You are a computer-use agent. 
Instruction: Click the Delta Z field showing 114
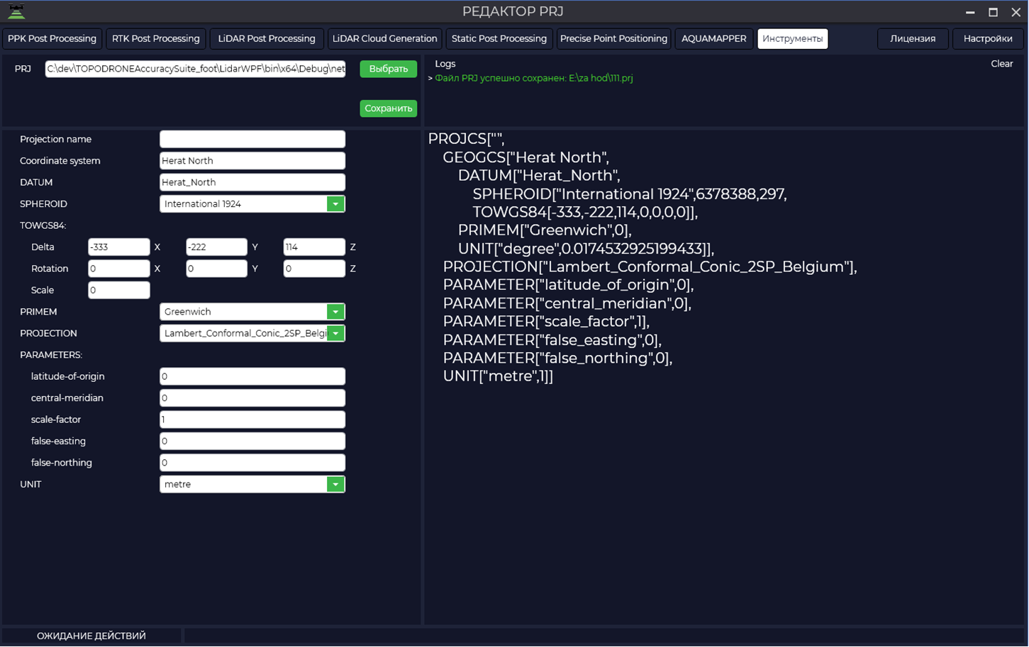314,247
